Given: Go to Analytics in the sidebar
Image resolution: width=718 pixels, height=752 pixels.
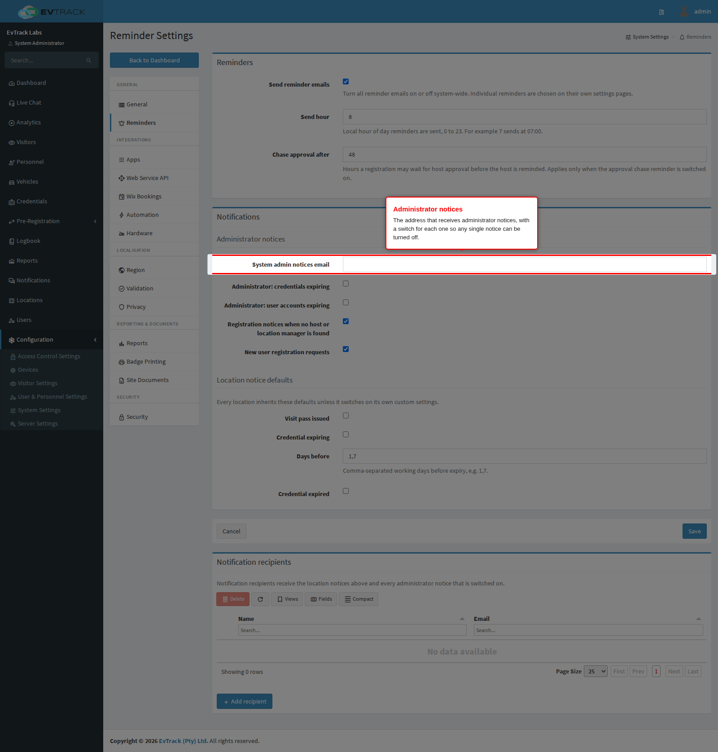Looking at the screenshot, I should [52, 123].
